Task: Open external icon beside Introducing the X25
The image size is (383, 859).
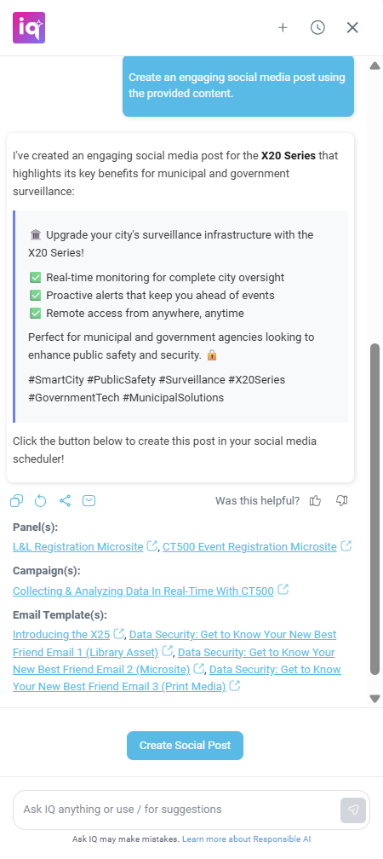Action: coord(119,634)
